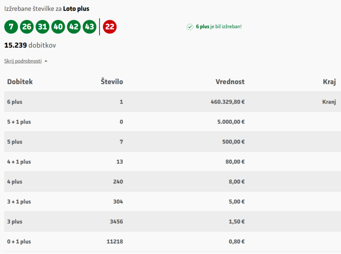
Task: Click the value 80,00 €
Action: tap(235, 162)
